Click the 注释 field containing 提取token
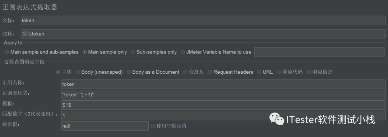 [203, 34]
